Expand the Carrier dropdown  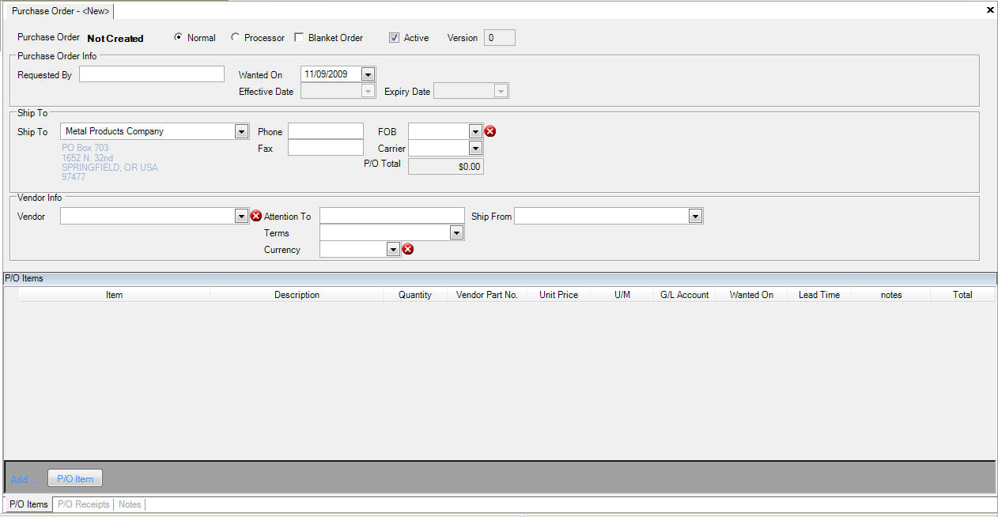click(475, 148)
